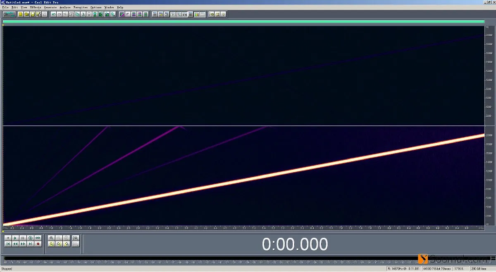Go to the end with the skip-forward button
The height and width of the screenshot is (272, 496).
coord(30,244)
